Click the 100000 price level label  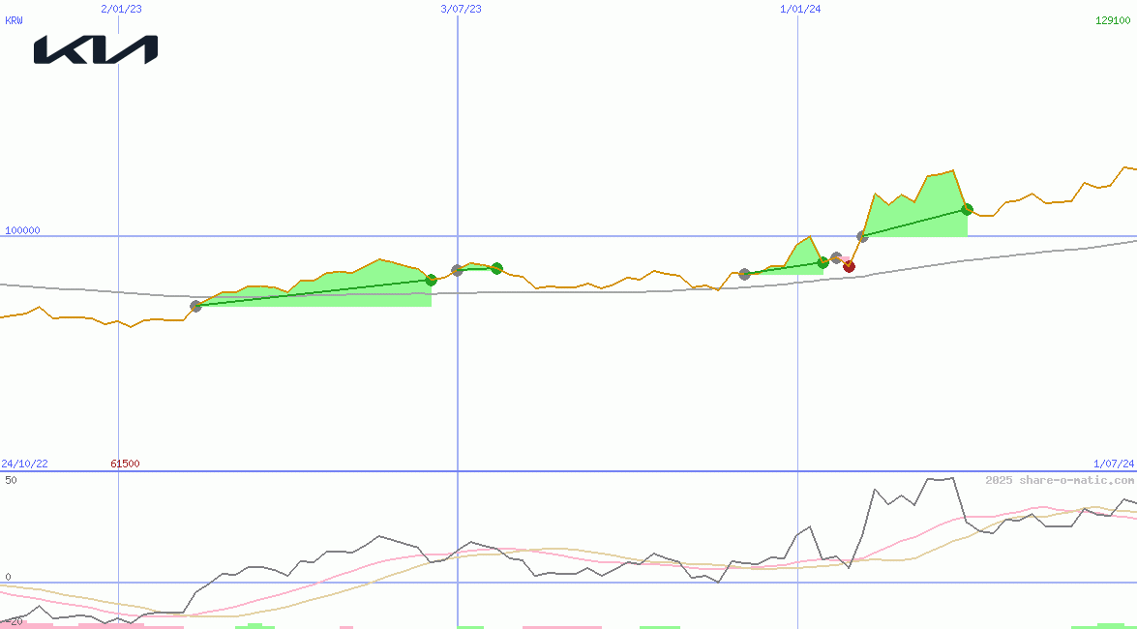(x=22, y=230)
